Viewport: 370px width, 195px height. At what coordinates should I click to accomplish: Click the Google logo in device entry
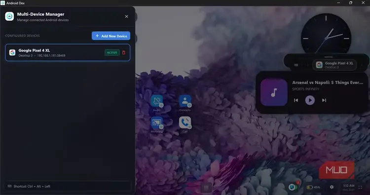pyautogui.click(x=12, y=52)
